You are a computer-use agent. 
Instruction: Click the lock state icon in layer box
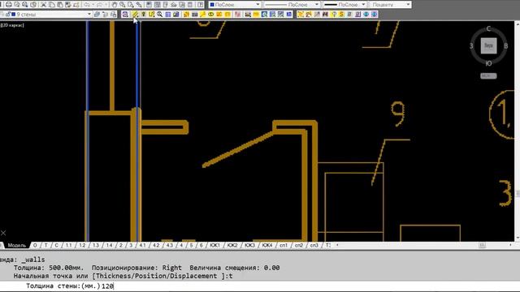click(x=8, y=15)
